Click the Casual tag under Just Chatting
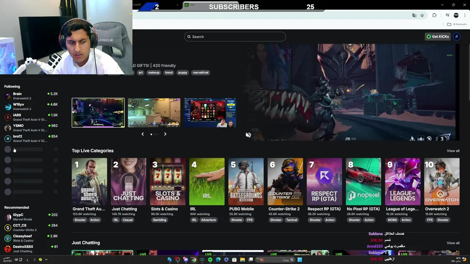Screen dimensions: 470x264 (127, 220)
